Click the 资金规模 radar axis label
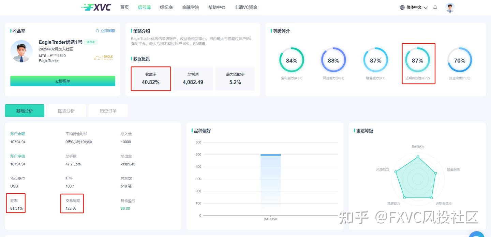The image size is (491, 237). click(453, 169)
